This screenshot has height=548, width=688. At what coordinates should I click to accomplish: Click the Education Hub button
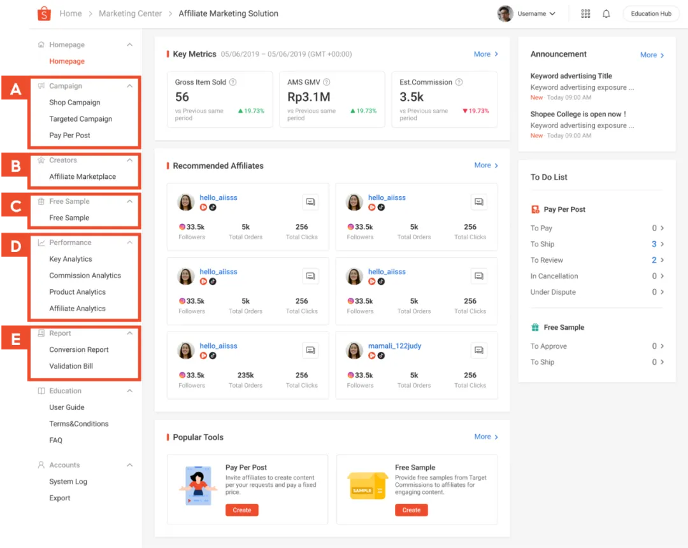[x=650, y=13]
